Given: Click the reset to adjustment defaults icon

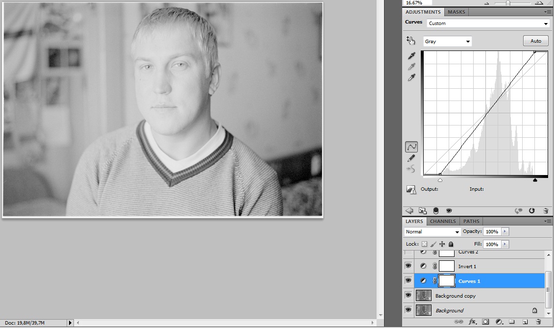Looking at the screenshot, I should point(532,211).
